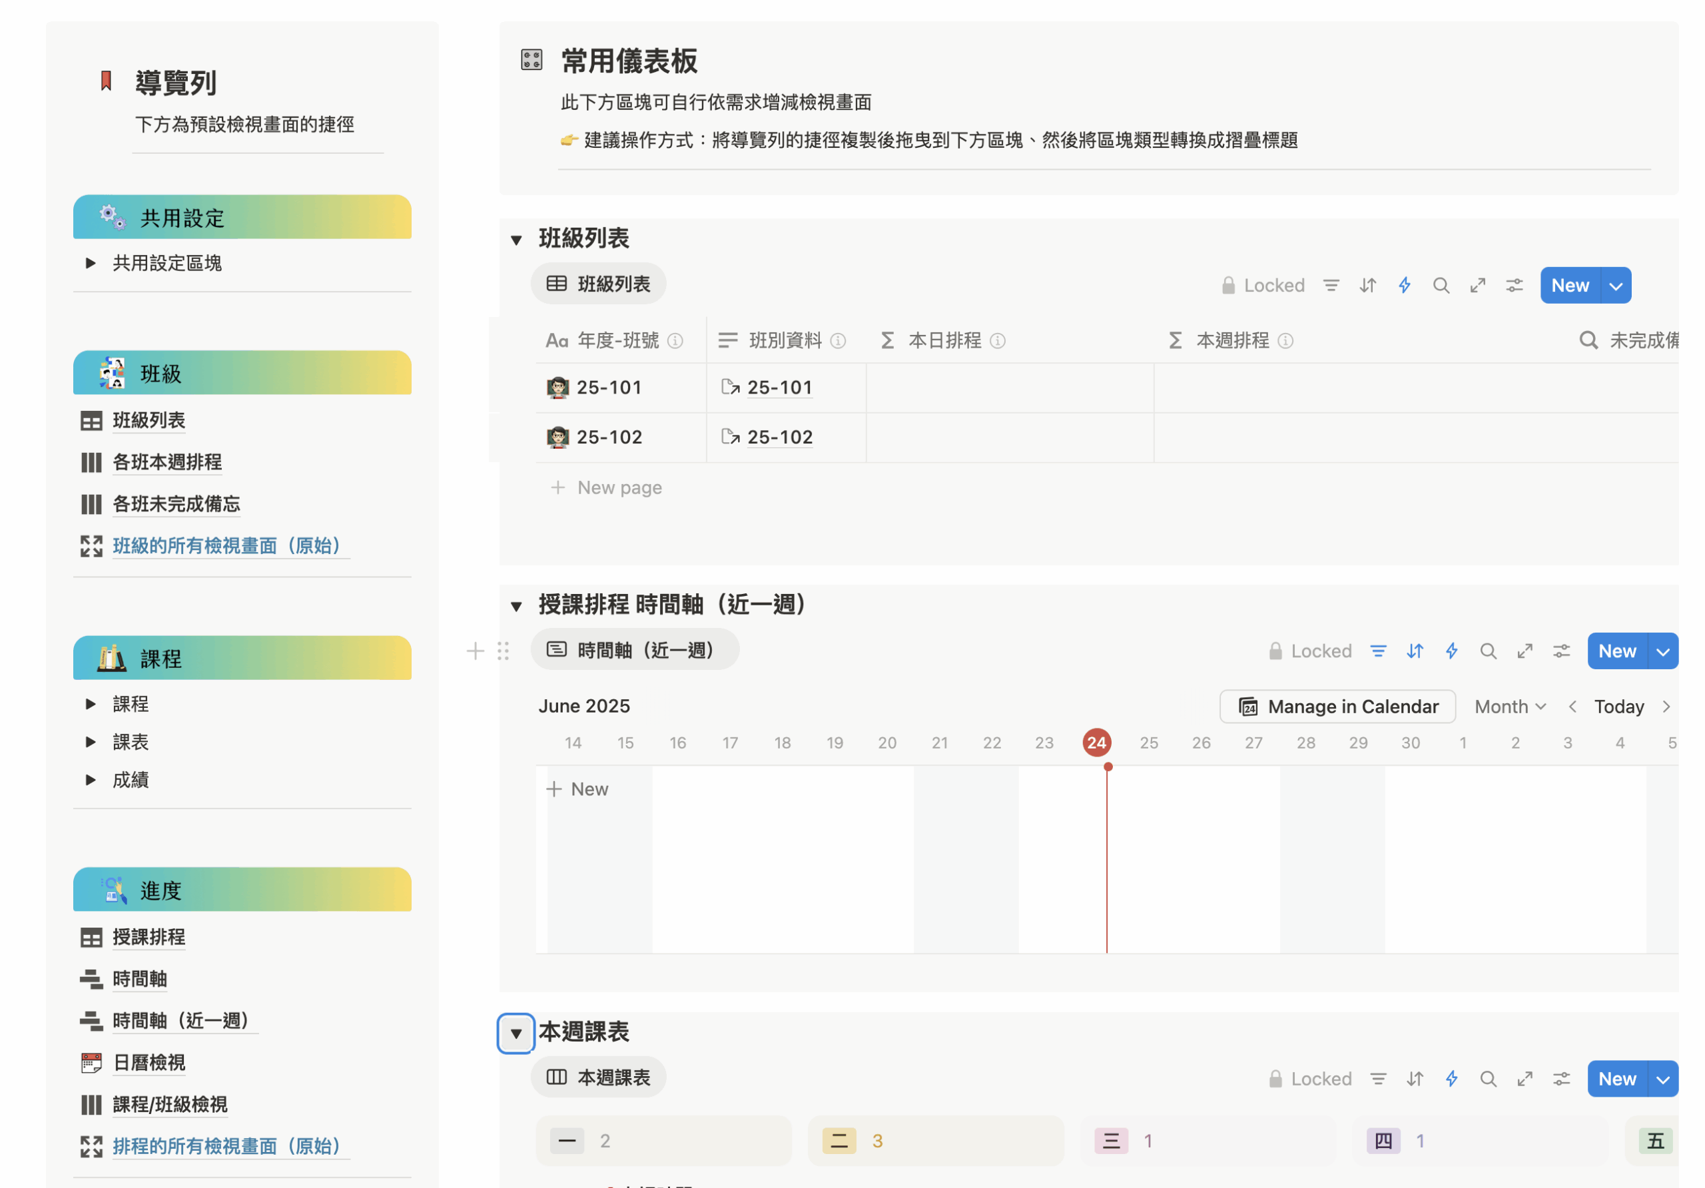Click the drag handle beside 時間軸（近一週）block

[504, 651]
